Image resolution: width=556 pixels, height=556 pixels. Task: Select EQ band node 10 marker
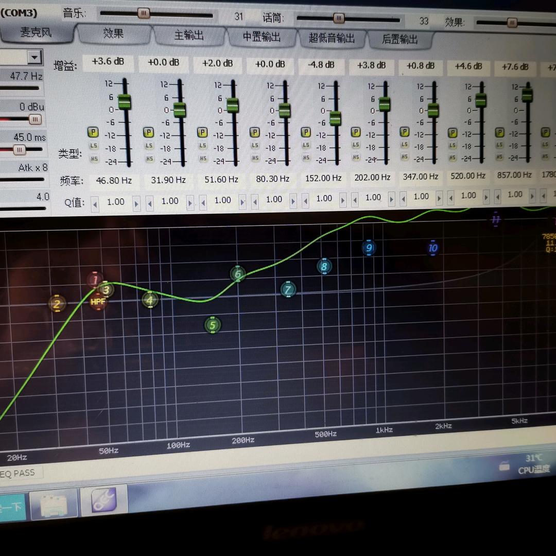pos(432,248)
